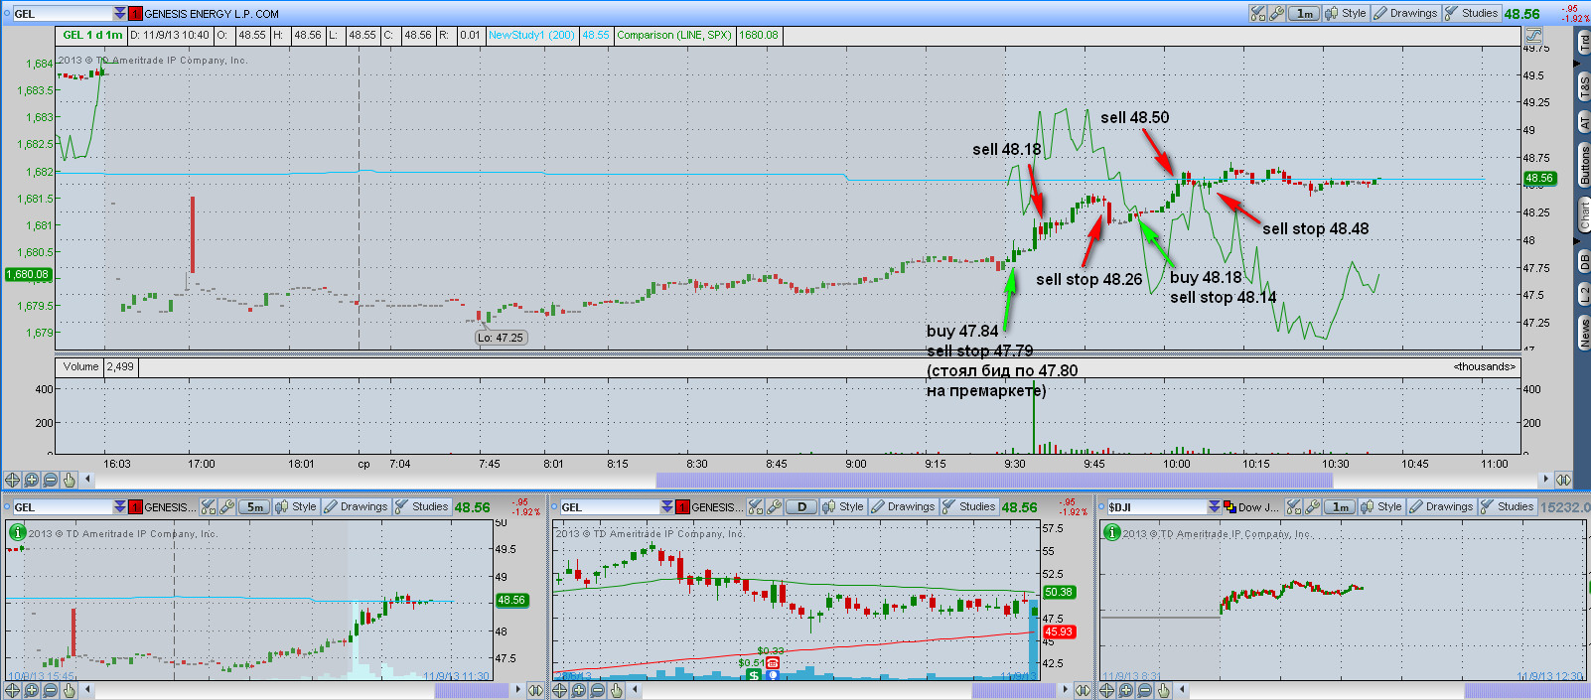Click the 'Comparison (LINE, SPX)' study label

pos(674,35)
